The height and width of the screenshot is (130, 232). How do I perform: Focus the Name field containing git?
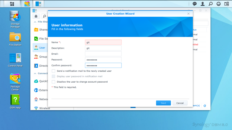coord(103,42)
